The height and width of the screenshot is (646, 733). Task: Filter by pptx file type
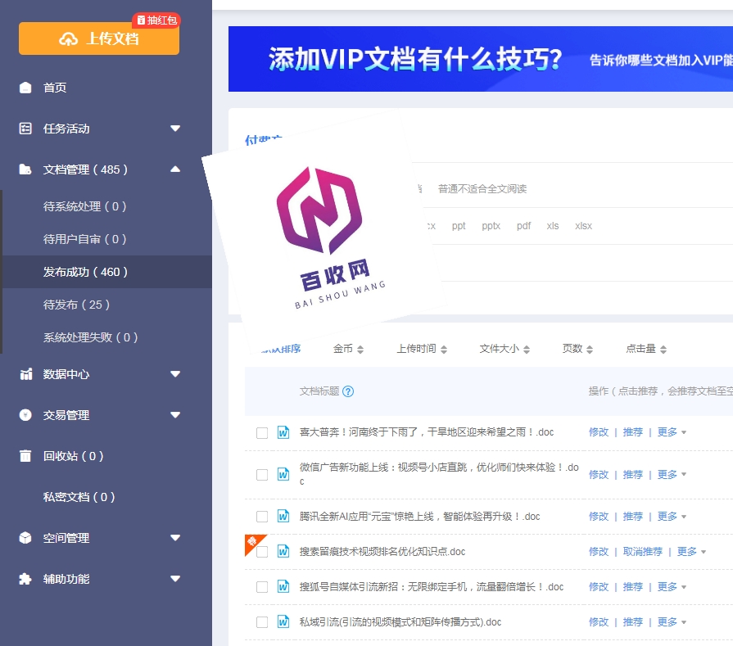(491, 226)
